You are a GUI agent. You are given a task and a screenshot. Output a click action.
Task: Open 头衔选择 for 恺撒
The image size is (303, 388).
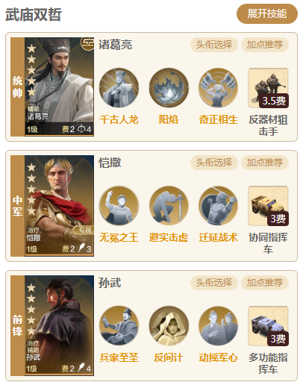214,163
